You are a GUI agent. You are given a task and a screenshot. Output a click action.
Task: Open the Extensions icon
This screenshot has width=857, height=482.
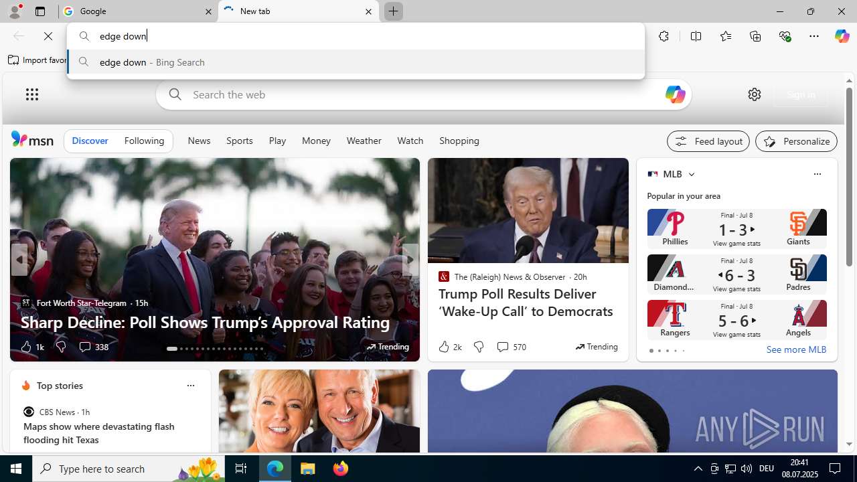point(664,36)
